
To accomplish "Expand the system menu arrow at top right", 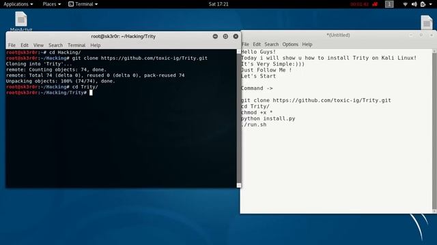I will pos(431,4).
